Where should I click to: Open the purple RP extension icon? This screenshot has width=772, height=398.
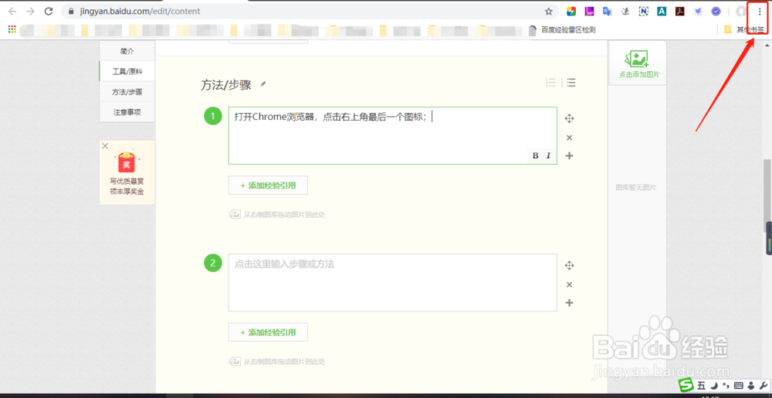(589, 11)
